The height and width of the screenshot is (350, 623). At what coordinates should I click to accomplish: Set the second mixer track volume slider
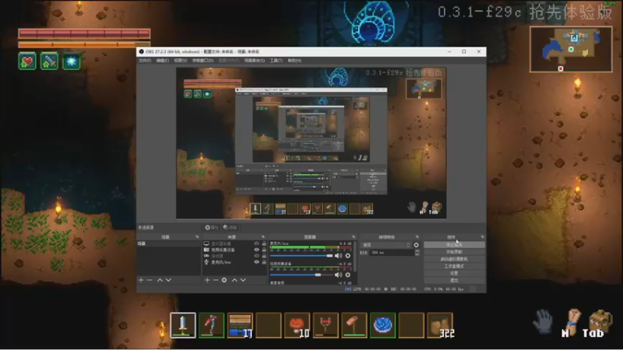click(301, 275)
